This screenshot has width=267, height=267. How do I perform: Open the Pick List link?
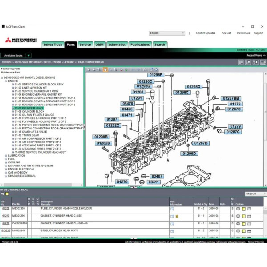click(226, 33)
